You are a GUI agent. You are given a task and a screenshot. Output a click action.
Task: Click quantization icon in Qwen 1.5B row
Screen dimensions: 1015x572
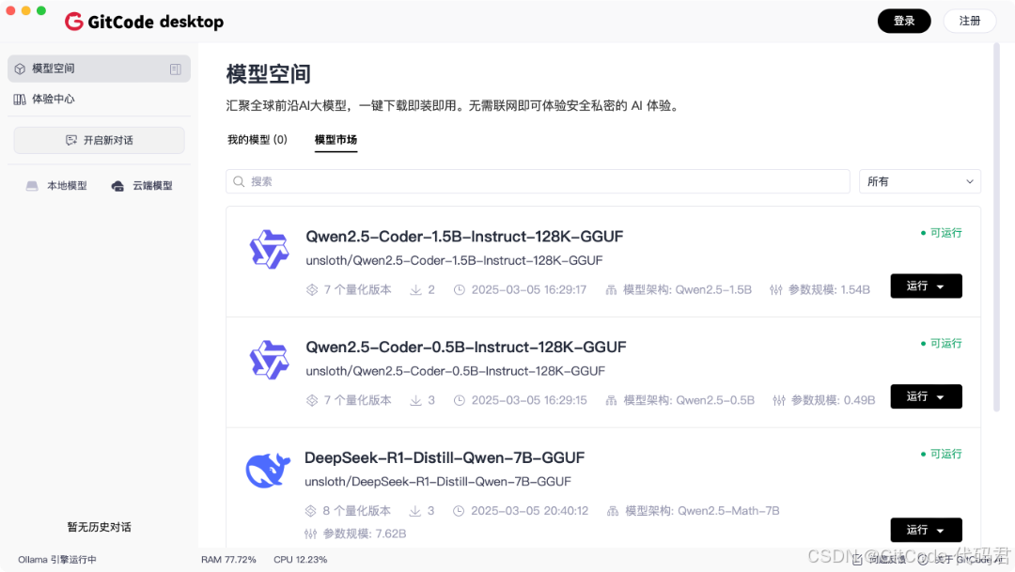312,290
